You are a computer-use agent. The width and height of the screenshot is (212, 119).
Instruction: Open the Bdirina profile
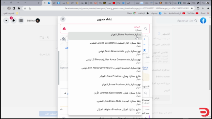click(33, 20)
